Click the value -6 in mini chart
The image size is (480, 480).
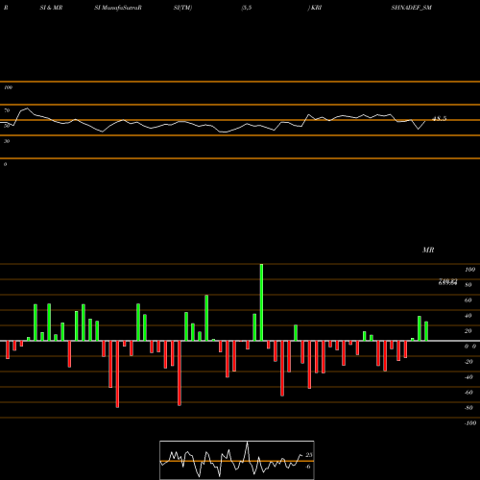[x=307, y=467]
